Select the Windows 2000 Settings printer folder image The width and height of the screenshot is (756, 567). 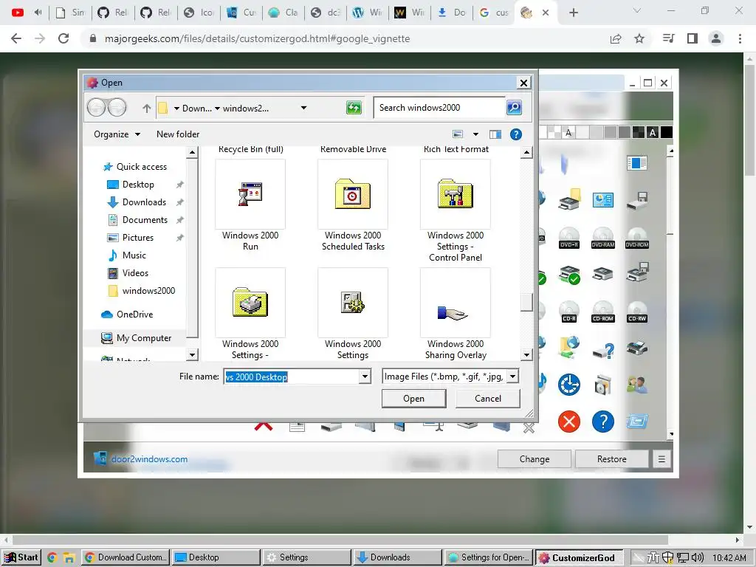point(250,303)
